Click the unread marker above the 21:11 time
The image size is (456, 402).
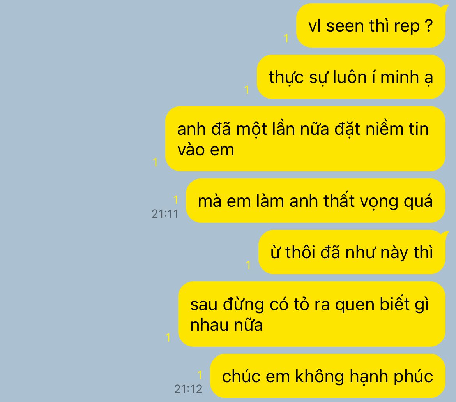tap(176, 200)
